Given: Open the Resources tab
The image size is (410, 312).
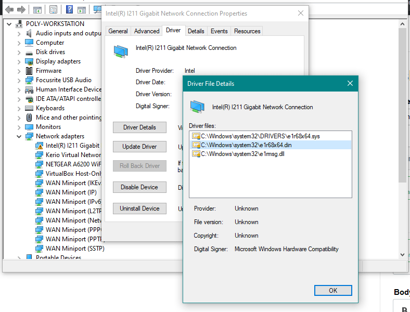Looking at the screenshot, I should (x=247, y=31).
